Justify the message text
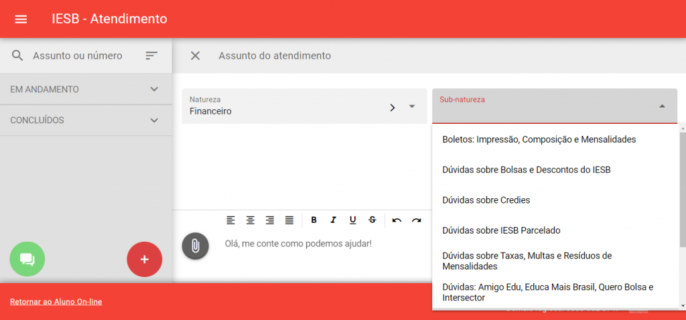This screenshot has width=686, height=320. click(289, 220)
